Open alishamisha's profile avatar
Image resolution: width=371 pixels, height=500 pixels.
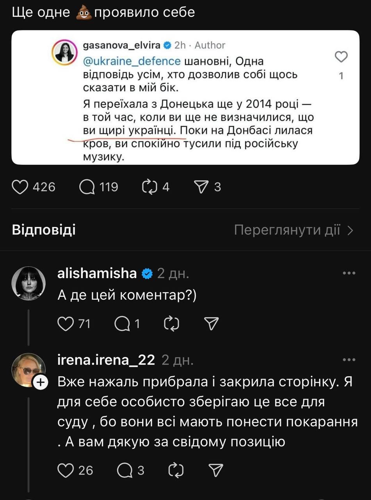(x=29, y=283)
